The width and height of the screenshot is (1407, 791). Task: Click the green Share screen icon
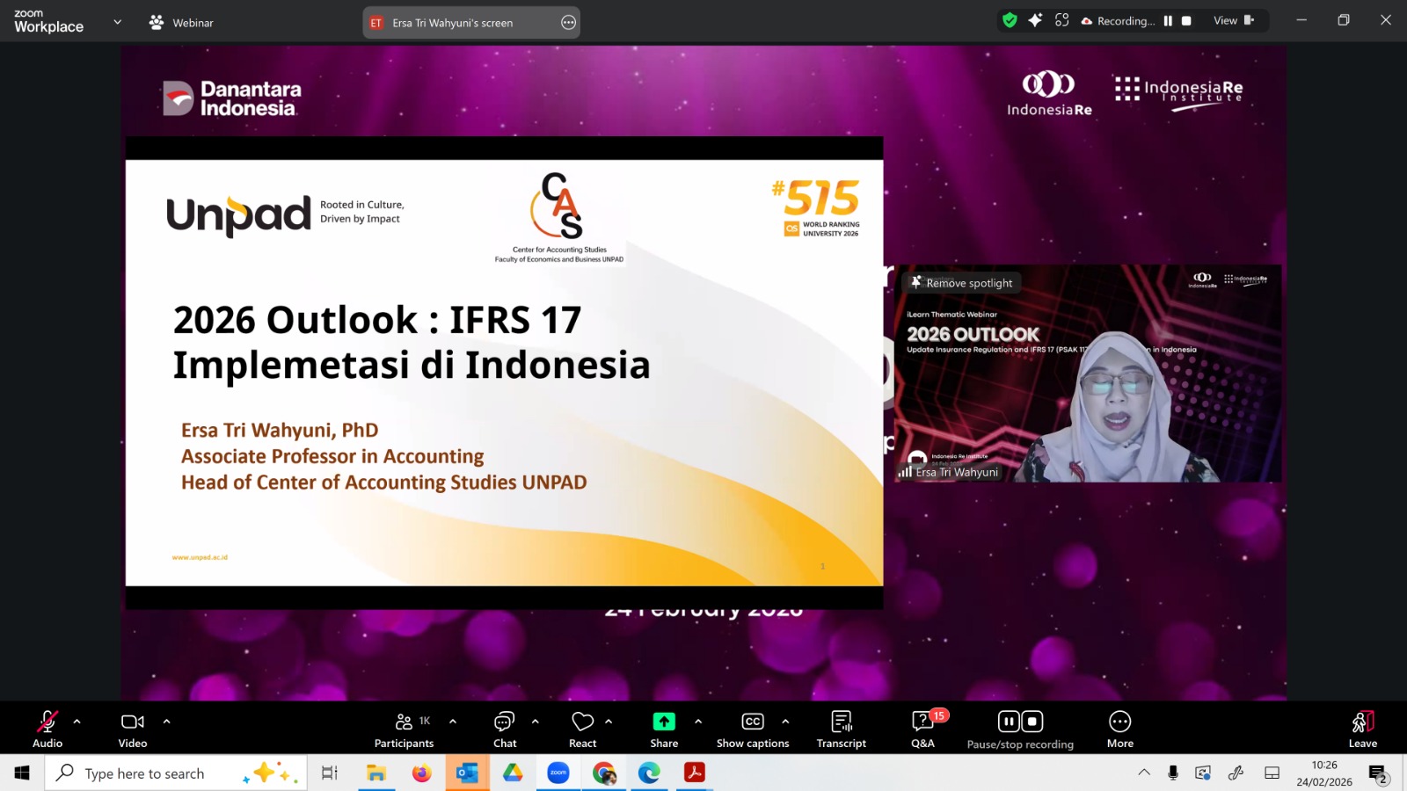[664, 722]
